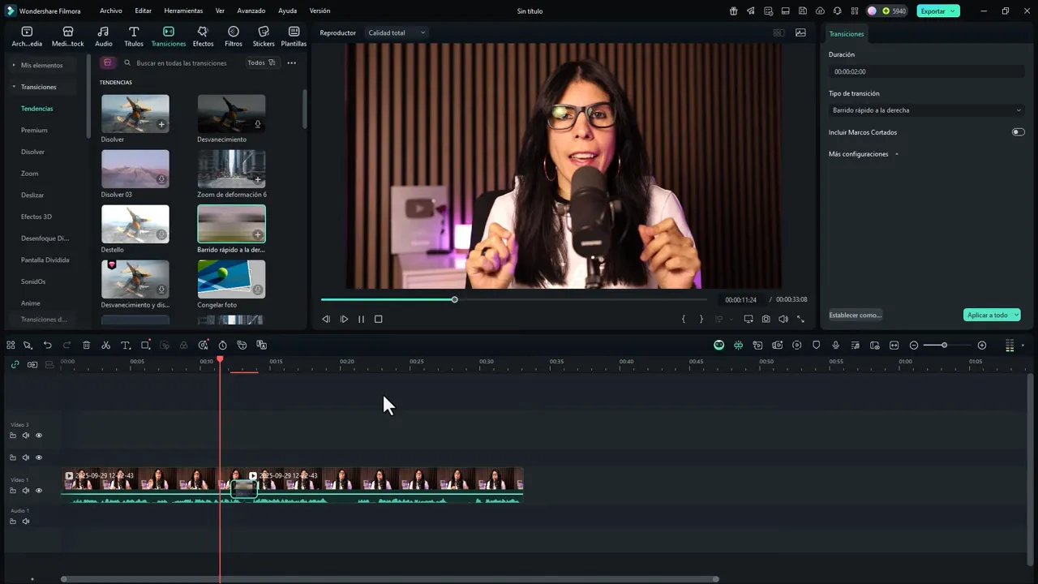Mute the Audio 1 track
1038x584 pixels.
coord(25,522)
